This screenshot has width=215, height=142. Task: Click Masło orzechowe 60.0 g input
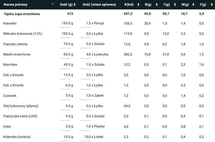click(x=65, y=54)
